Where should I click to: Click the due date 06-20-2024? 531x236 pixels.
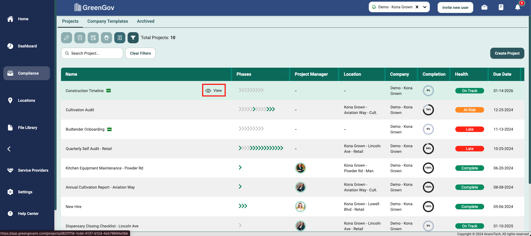click(503, 168)
